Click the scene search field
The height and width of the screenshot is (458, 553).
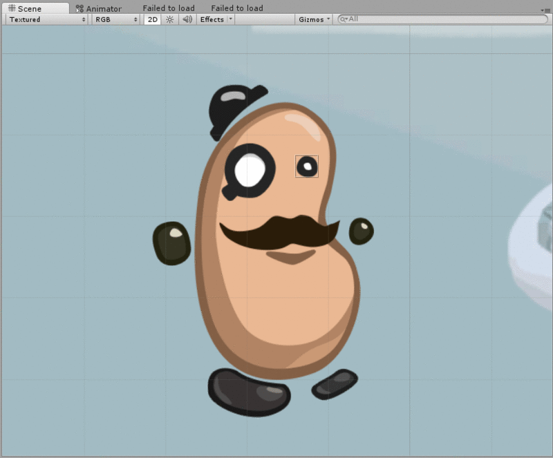(442, 19)
